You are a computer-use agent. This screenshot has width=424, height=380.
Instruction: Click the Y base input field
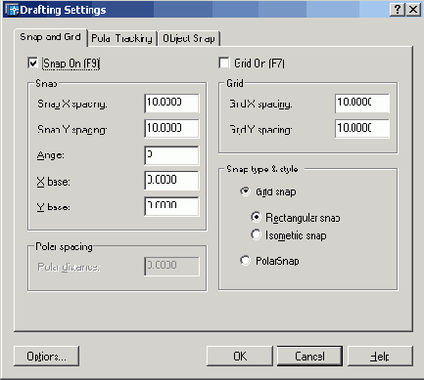[171, 206]
